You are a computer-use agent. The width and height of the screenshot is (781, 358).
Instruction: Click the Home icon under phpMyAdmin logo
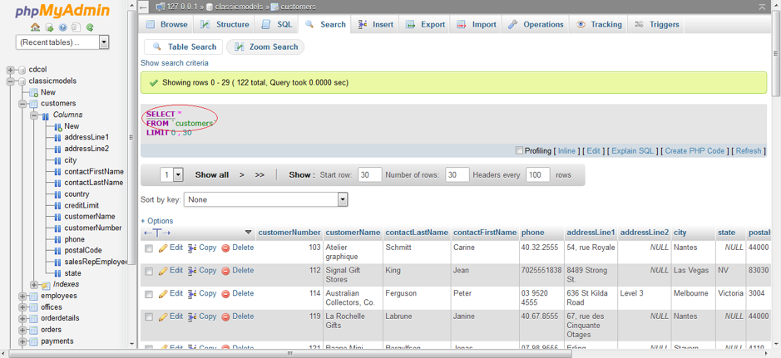(36, 27)
